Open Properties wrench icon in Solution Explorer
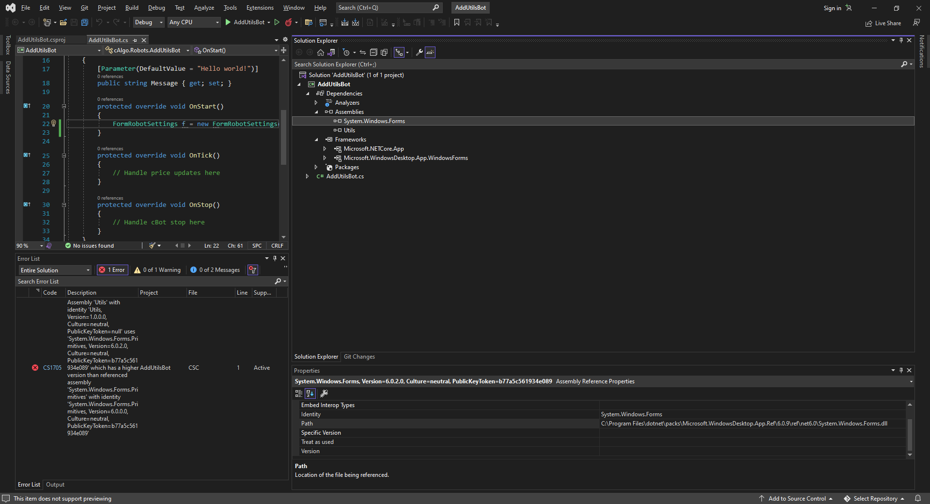 tap(419, 52)
